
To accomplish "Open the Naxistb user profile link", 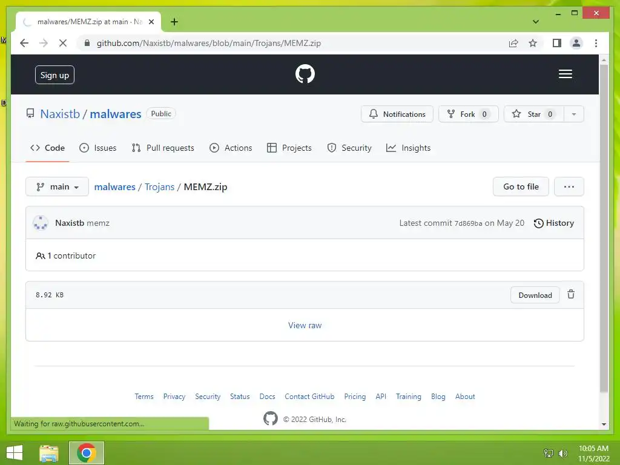I will 60,114.
